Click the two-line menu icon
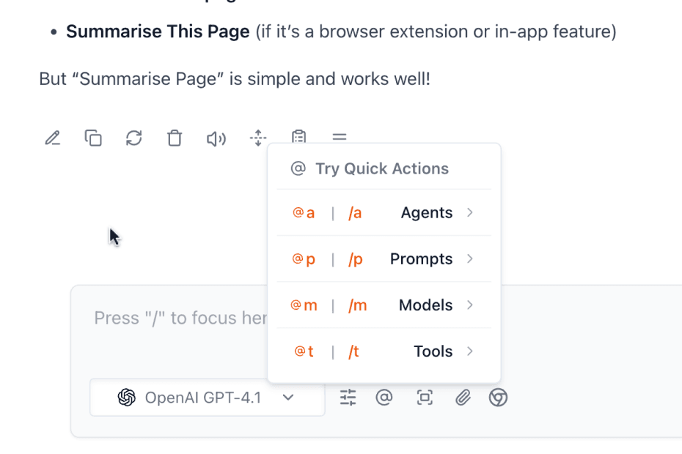Screen dimensions: 682x454 pyautogui.click(x=339, y=137)
